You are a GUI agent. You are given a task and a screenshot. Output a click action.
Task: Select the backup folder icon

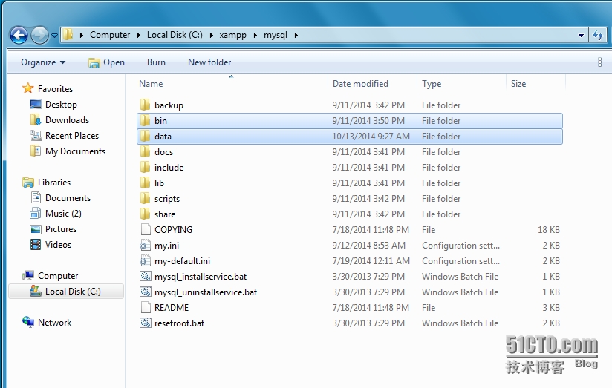point(145,105)
